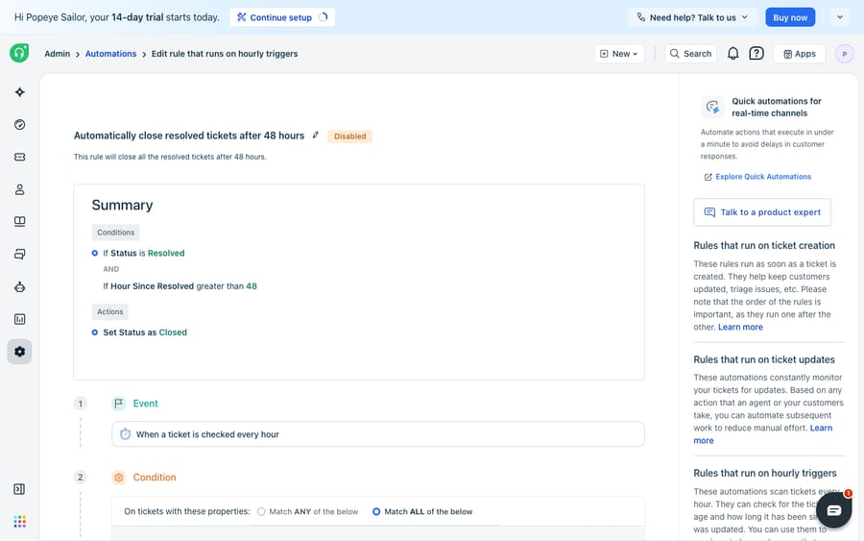Expand Need help? Talk to us menu
This screenshot has height=541, width=864.
pos(692,17)
